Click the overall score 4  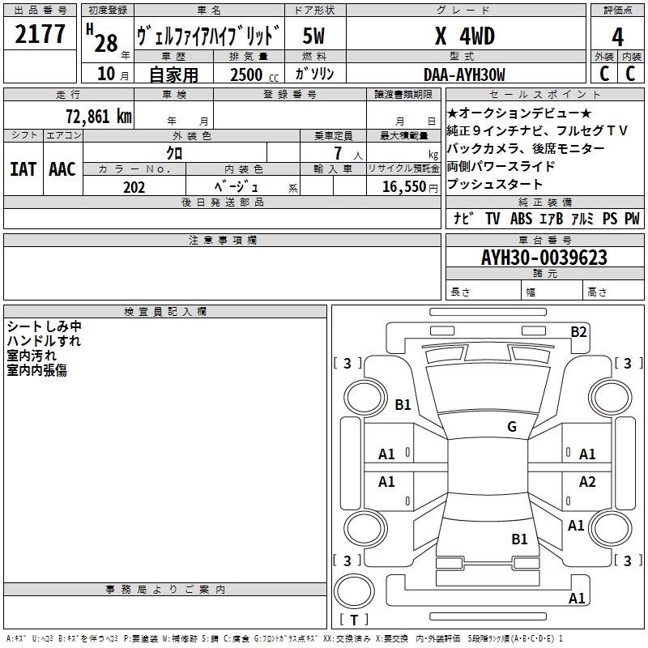click(617, 36)
